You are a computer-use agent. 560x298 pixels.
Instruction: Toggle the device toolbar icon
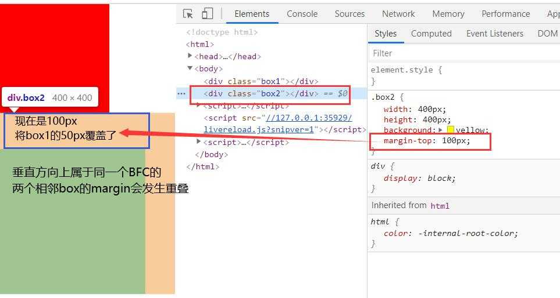(x=207, y=14)
